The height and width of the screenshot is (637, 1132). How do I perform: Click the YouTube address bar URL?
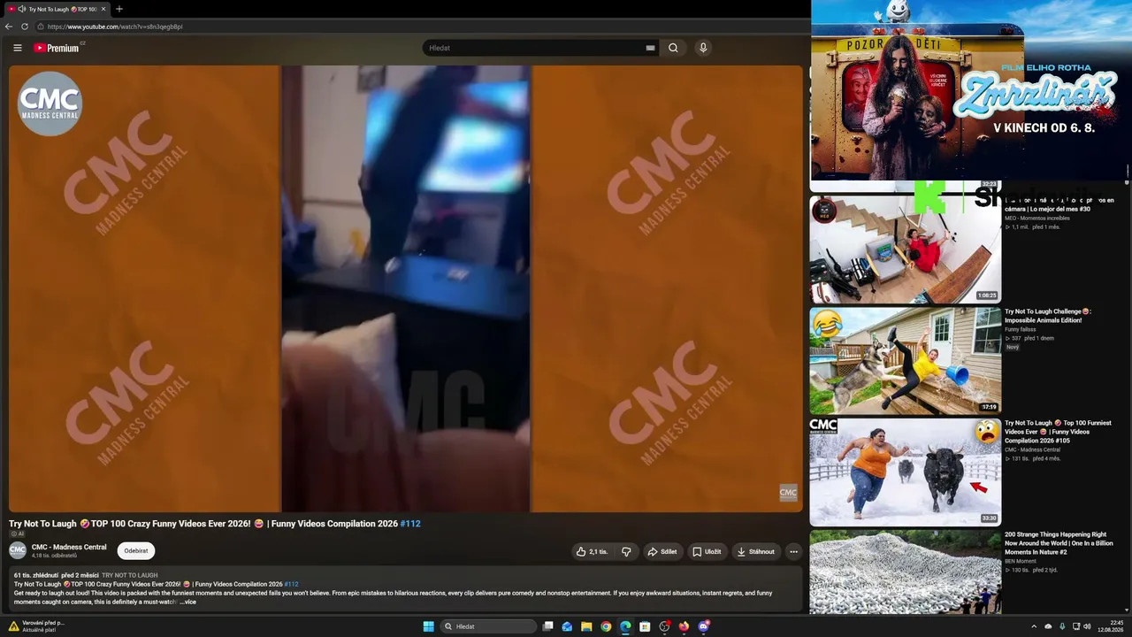click(115, 27)
